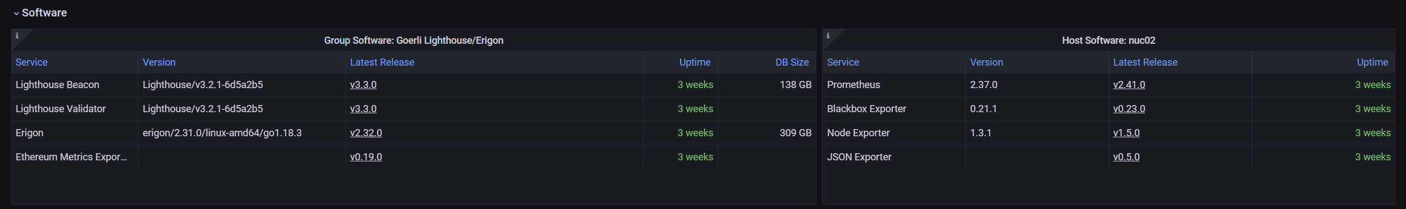The image size is (1406, 209).
Task: Open Erigon v2.32.0 release link
Action: pos(366,133)
